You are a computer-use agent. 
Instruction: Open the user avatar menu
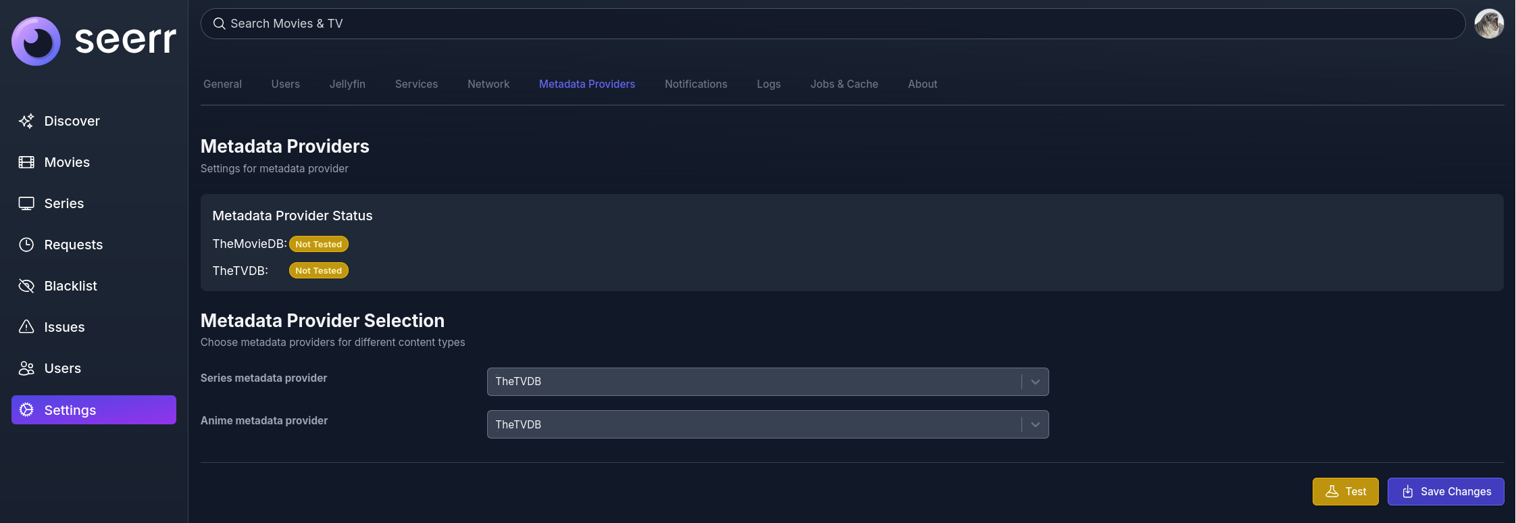point(1489,24)
